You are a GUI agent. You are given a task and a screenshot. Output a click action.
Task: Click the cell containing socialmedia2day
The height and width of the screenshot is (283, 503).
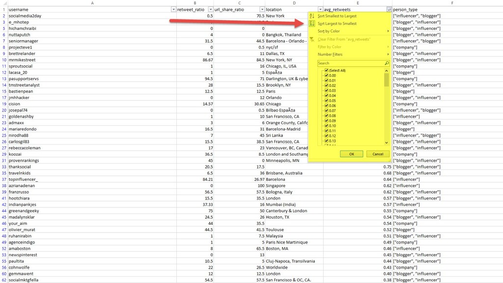click(x=92, y=16)
